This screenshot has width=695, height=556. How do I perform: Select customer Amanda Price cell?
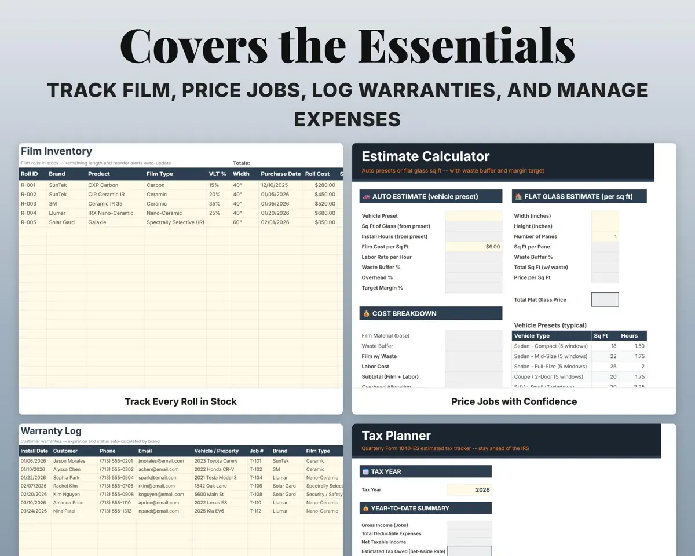click(x=74, y=503)
